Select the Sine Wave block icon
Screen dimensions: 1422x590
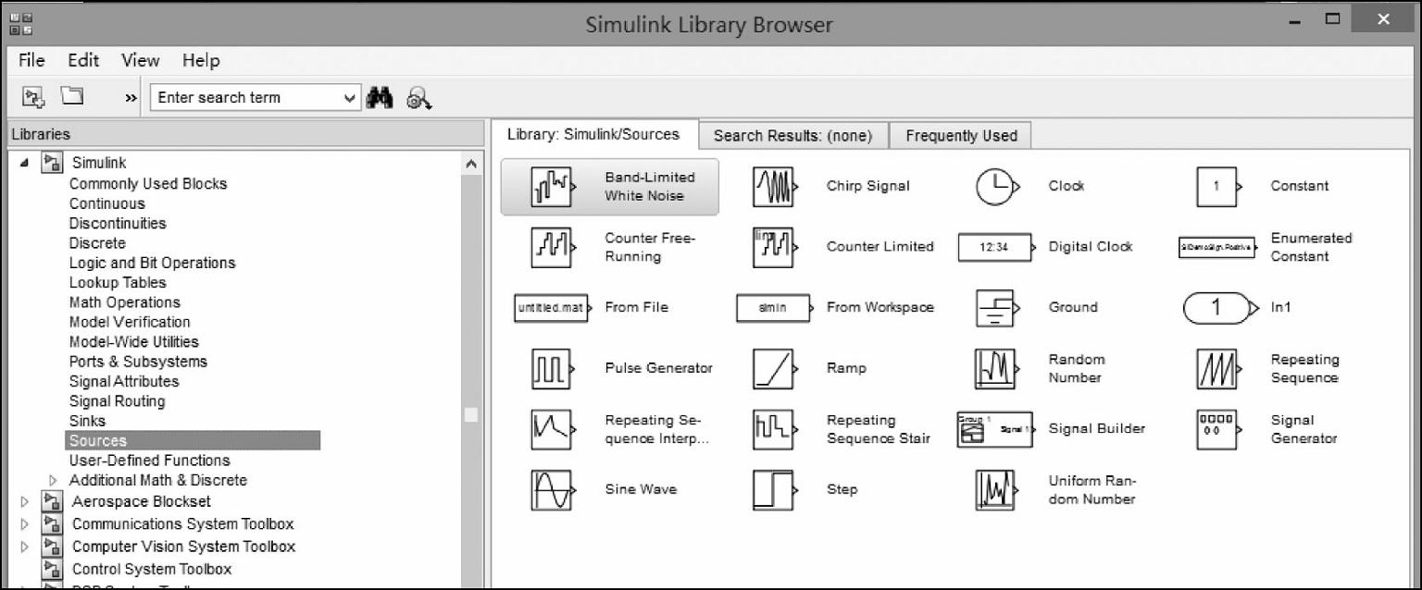click(554, 490)
